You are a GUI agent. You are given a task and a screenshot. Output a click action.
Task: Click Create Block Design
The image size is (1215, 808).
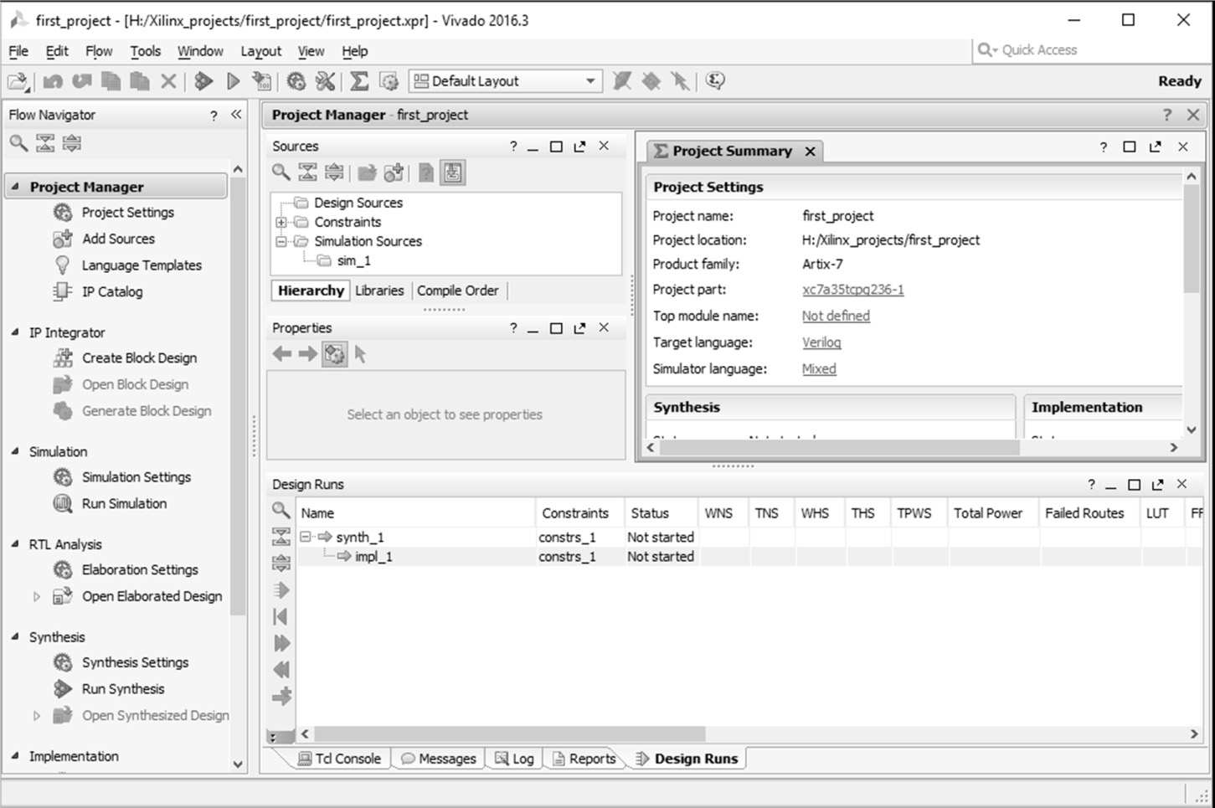(x=139, y=358)
